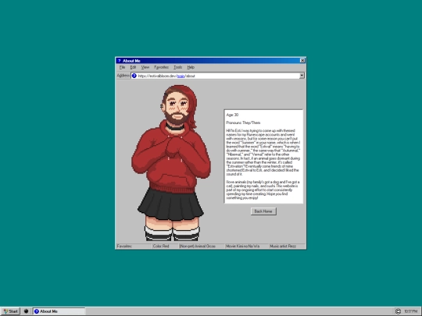The image size is (422, 316).
Task: Click the black quick launch icon
Action: coord(26,311)
